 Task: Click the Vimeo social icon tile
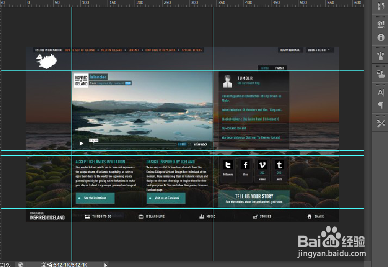pos(262,170)
